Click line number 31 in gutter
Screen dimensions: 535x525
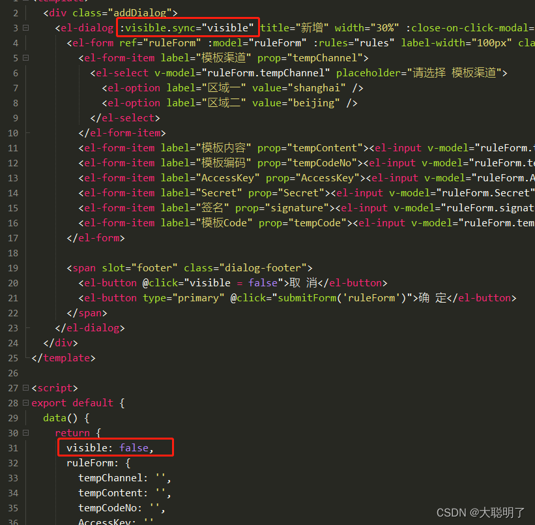click(13, 448)
